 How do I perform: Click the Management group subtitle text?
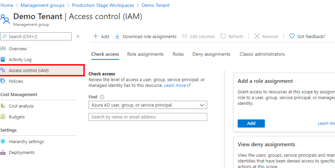[31, 24]
